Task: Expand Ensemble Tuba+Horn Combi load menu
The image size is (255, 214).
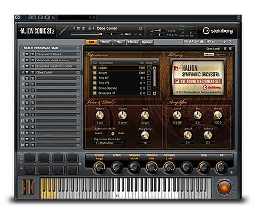Action: [x=78, y=66]
